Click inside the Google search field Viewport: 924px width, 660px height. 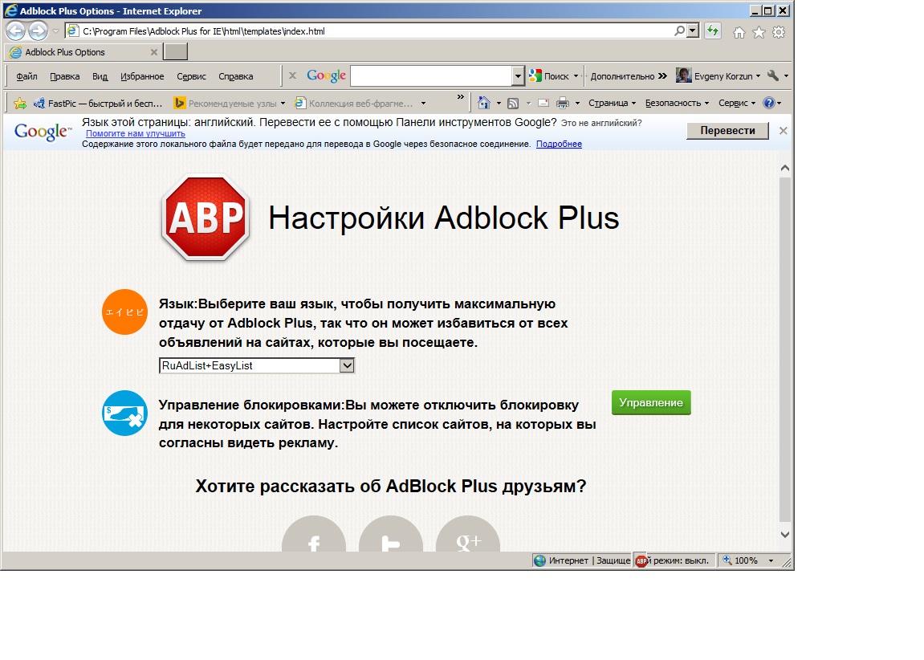point(430,76)
